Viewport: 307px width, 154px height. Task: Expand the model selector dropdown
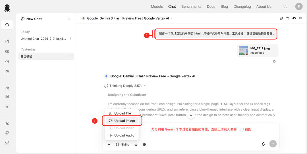pos(171,18)
